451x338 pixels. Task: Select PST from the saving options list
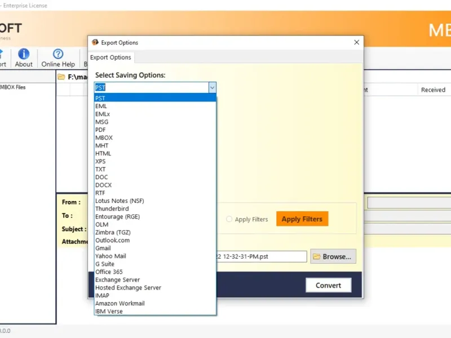155,98
